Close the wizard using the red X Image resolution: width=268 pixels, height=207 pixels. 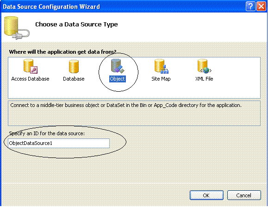(x=262, y=6)
